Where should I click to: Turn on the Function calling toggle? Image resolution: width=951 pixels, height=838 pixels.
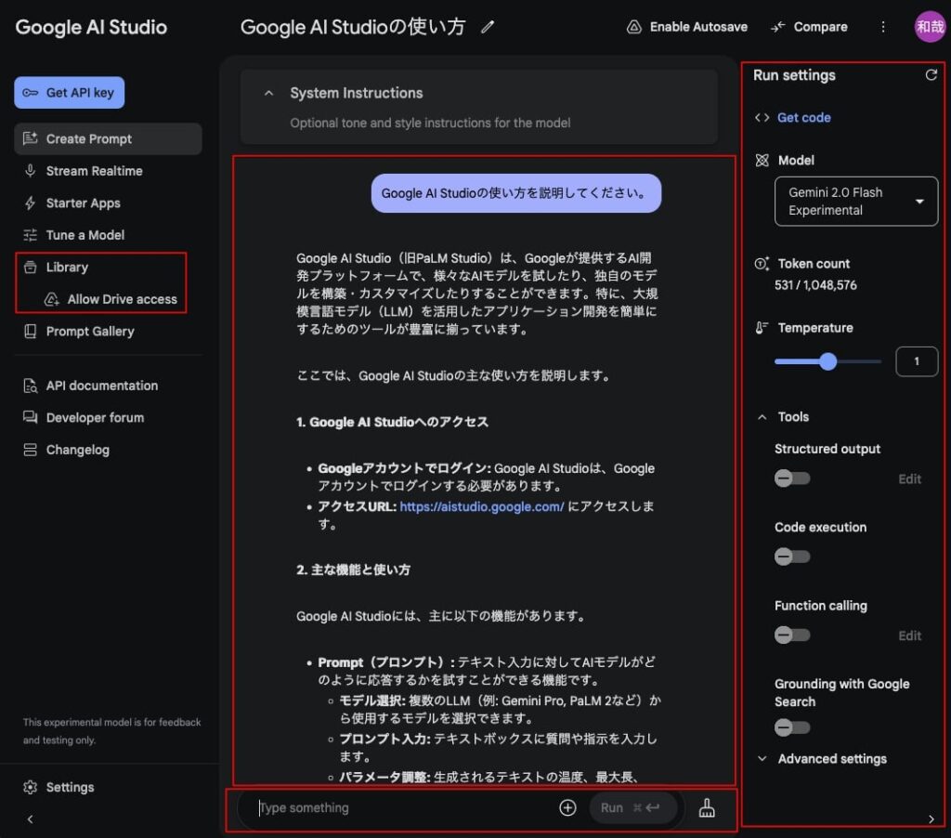791,635
